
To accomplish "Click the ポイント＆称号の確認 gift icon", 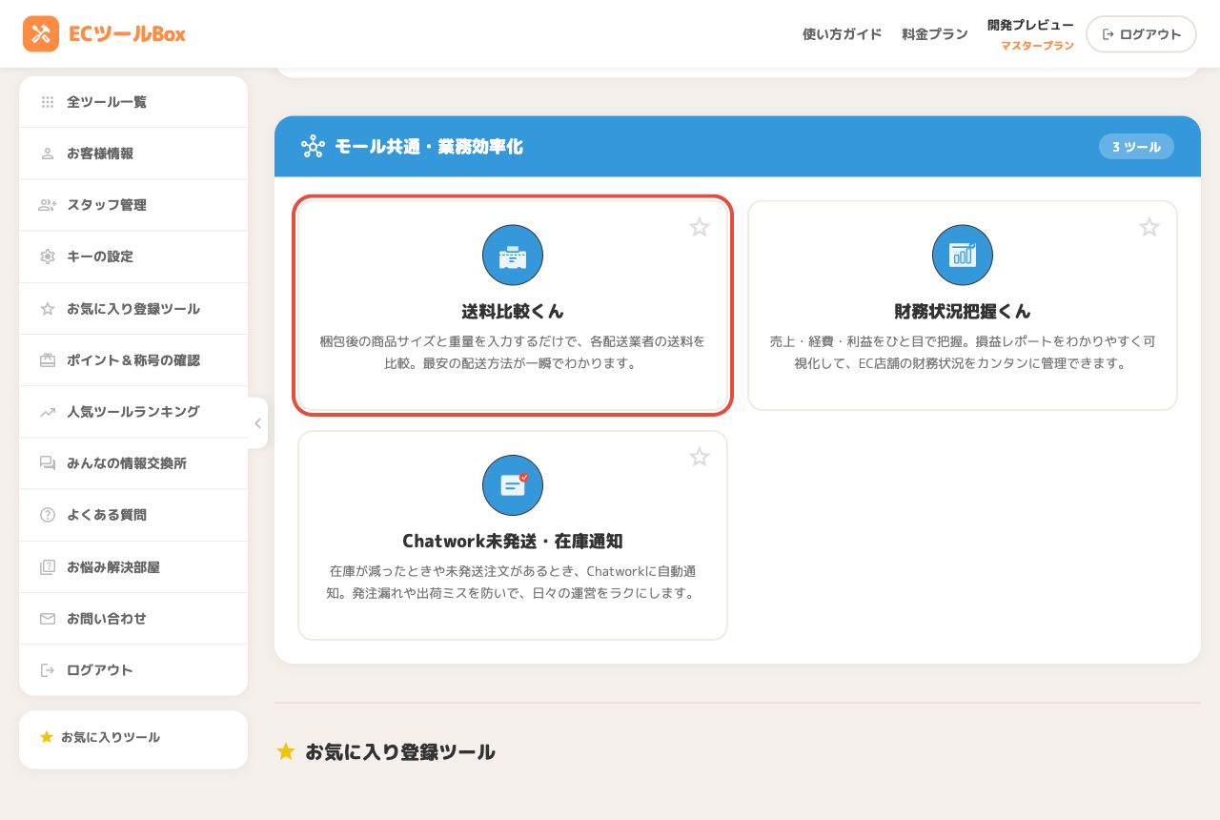I will pos(48,360).
